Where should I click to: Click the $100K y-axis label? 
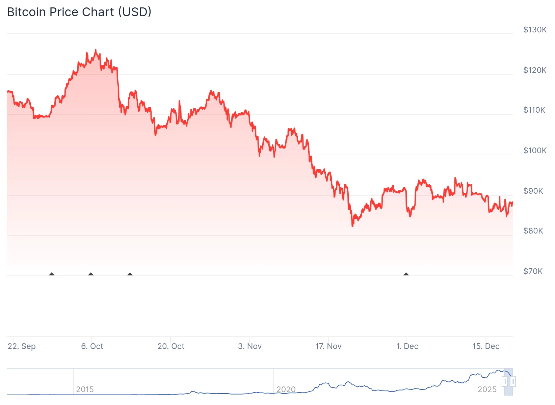[x=535, y=151]
